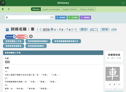Open the on-screen keyboard icon in search box
Viewport: 126px width, 92px height.
[x=52, y=17]
